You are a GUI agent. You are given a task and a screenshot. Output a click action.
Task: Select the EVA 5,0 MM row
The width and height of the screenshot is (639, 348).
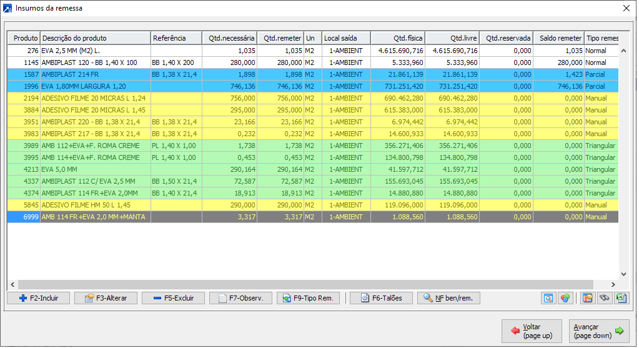tap(94, 169)
